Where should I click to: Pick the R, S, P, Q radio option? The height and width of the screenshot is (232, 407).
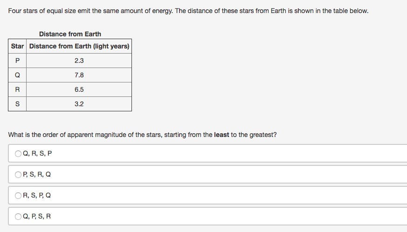(x=18, y=195)
